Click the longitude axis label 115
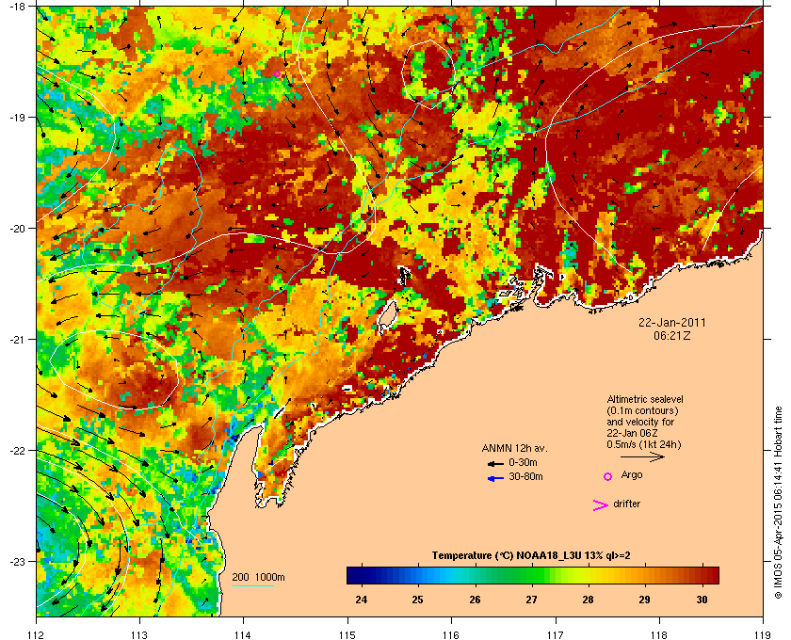The height and width of the screenshot is (640, 791). pos(347,634)
